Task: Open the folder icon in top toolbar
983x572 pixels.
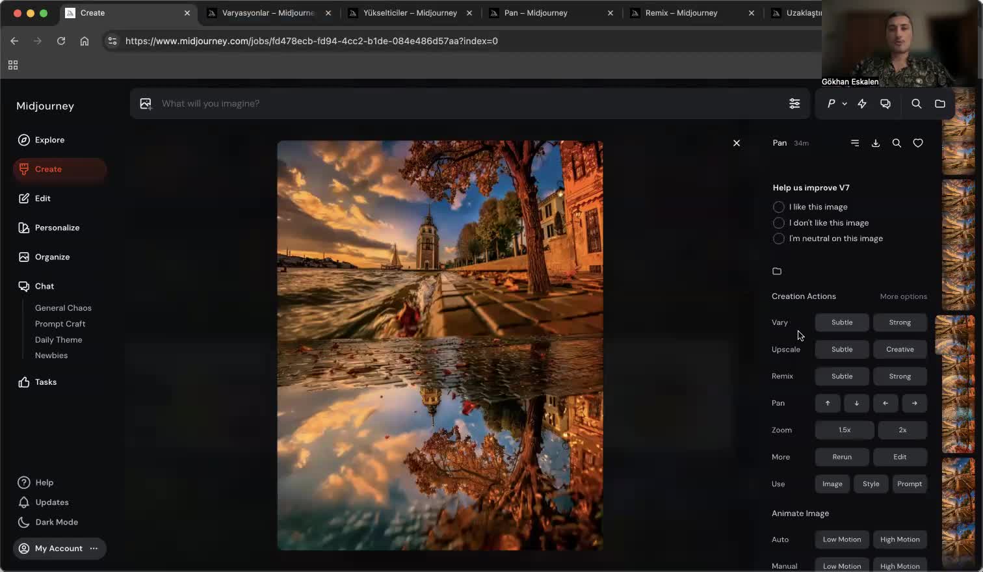Action: point(940,103)
